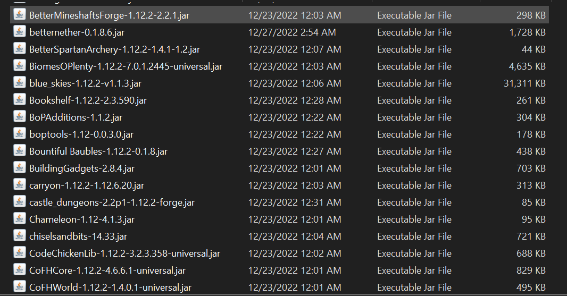Click the 12/27/2022 2:54 AM date entry
The image size is (567, 296).
pyautogui.click(x=292, y=32)
